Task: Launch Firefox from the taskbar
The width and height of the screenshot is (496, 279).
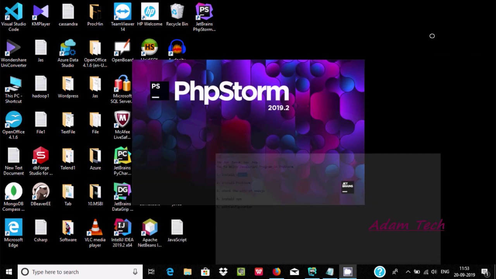Action: [x=277, y=272]
